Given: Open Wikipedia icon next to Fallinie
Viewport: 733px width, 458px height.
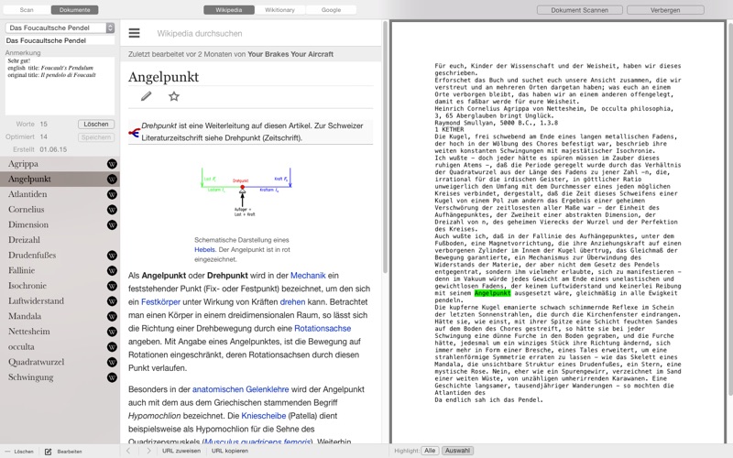Looking at the screenshot, I should (x=112, y=270).
